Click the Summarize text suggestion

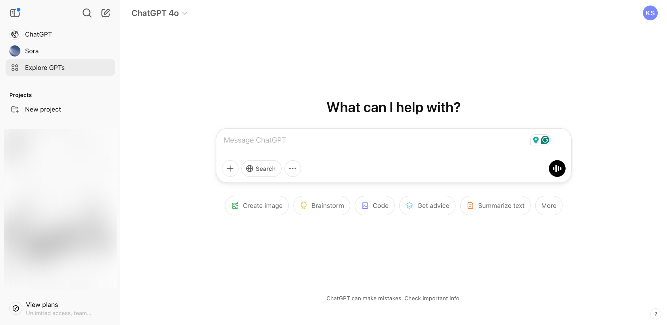(495, 205)
